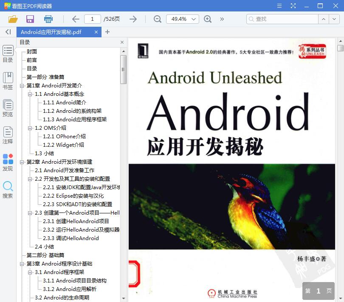Open the 预览 thumbnails sidebar panel
This screenshot has height=302, width=344.
[x=8, y=108]
